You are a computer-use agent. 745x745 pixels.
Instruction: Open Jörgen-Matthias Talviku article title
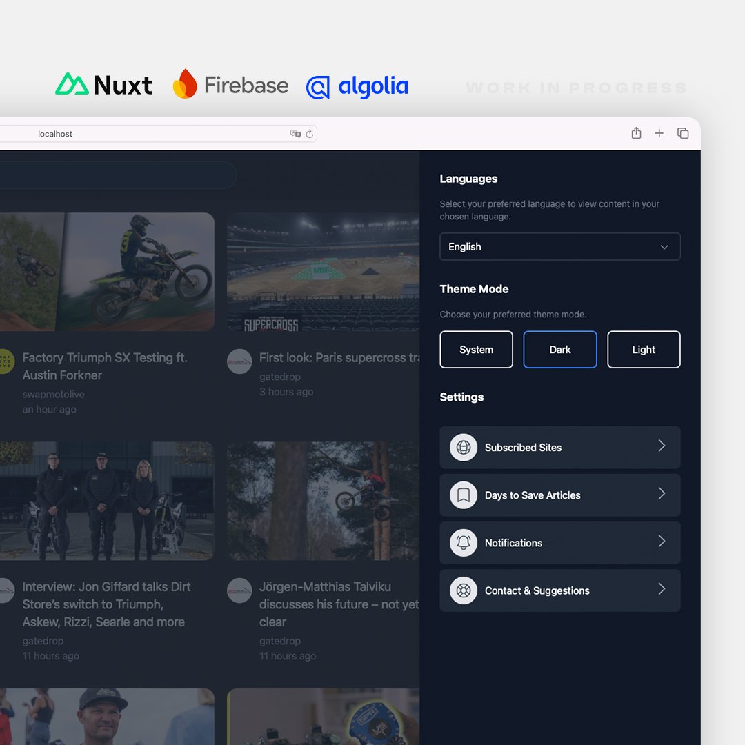(339, 604)
